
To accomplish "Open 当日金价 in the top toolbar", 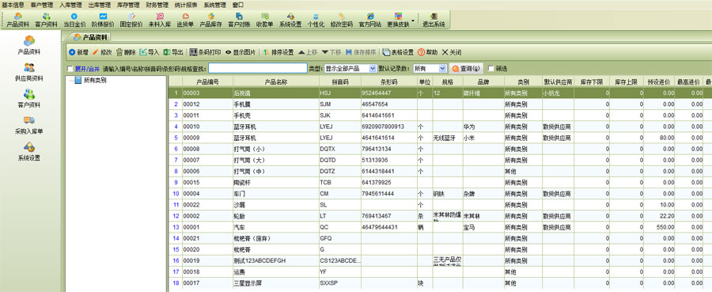I will coord(74,20).
